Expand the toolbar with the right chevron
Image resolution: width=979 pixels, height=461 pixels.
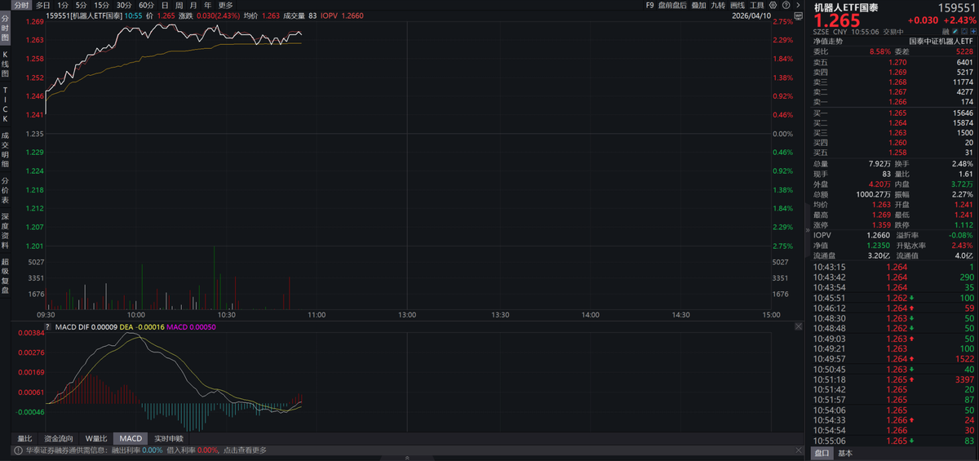(x=797, y=5)
